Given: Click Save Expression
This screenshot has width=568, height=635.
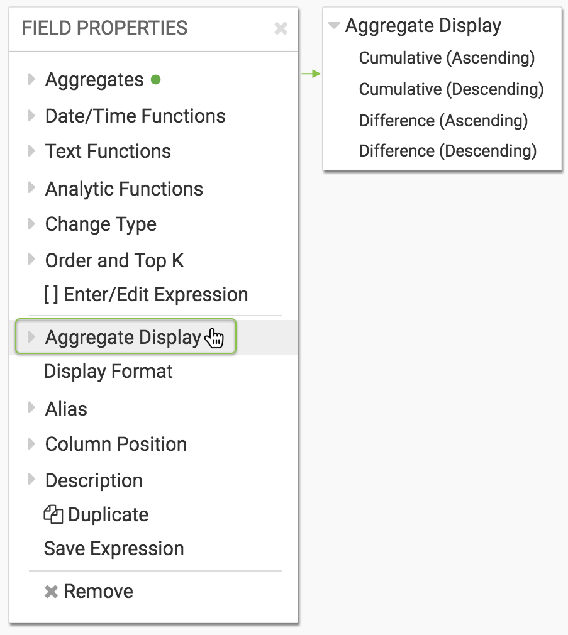Looking at the screenshot, I should pyautogui.click(x=114, y=549).
